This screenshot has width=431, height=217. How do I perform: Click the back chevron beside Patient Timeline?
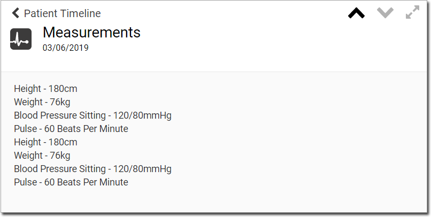point(16,13)
